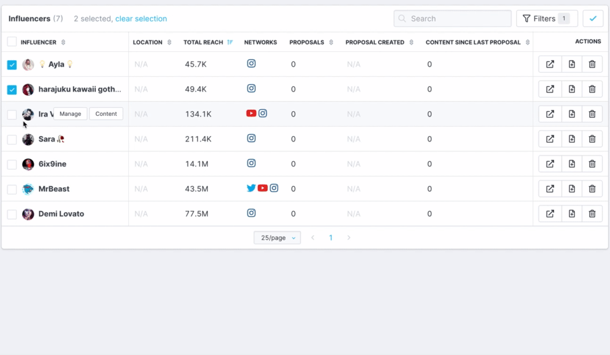
Task: Add proposal file for Sara
Action: pyautogui.click(x=572, y=139)
